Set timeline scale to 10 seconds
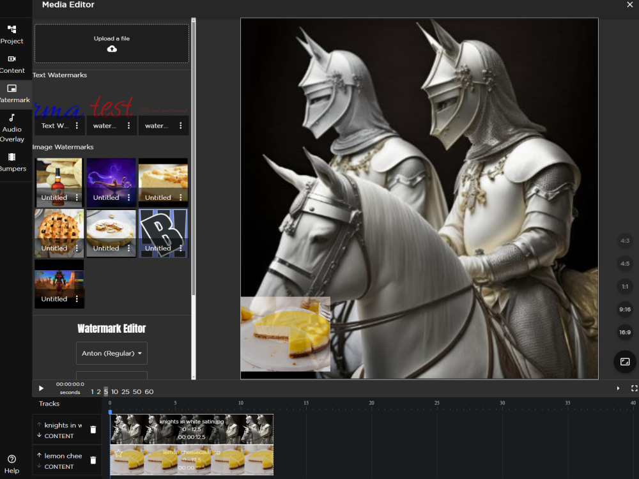This screenshot has width=639, height=479. (x=114, y=392)
